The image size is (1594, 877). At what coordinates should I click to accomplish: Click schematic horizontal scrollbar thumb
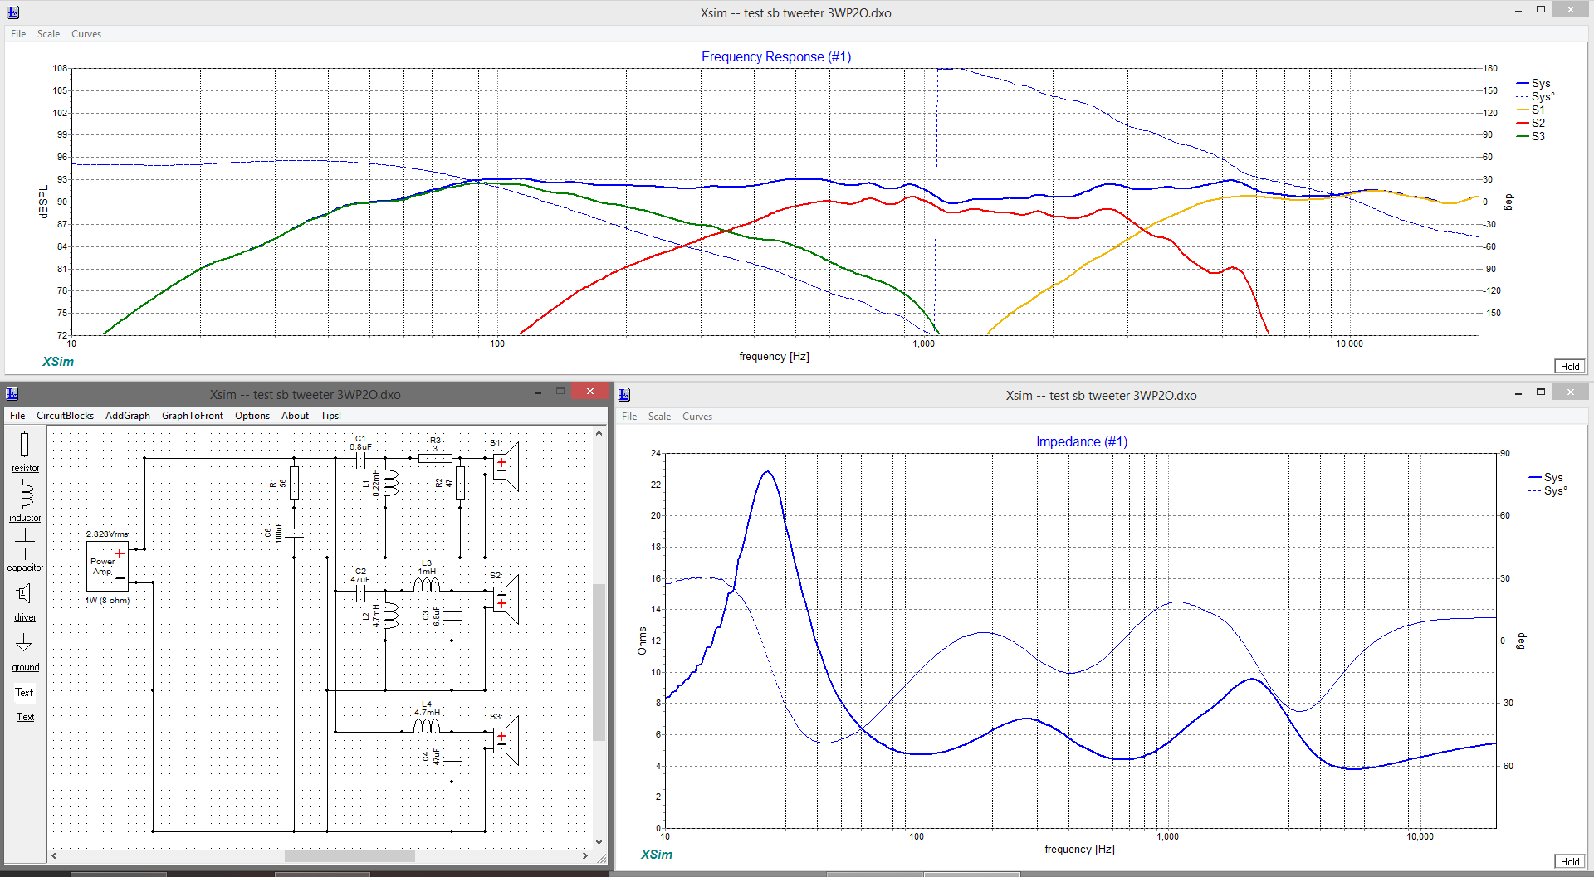click(x=350, y=855)
